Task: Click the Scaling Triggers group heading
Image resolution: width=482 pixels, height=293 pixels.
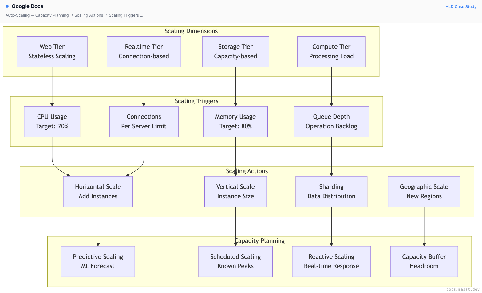Action: click(197, 101)
